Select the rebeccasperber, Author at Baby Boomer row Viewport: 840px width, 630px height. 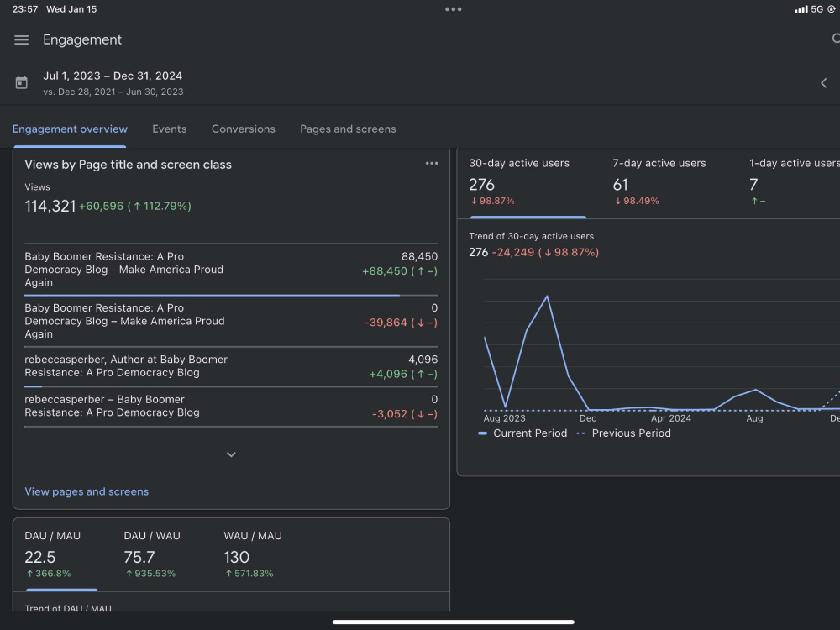point(231,366)
